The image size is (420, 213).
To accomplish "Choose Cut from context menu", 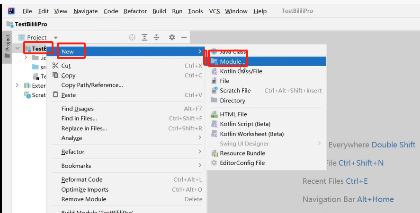I will pos(127,66).
